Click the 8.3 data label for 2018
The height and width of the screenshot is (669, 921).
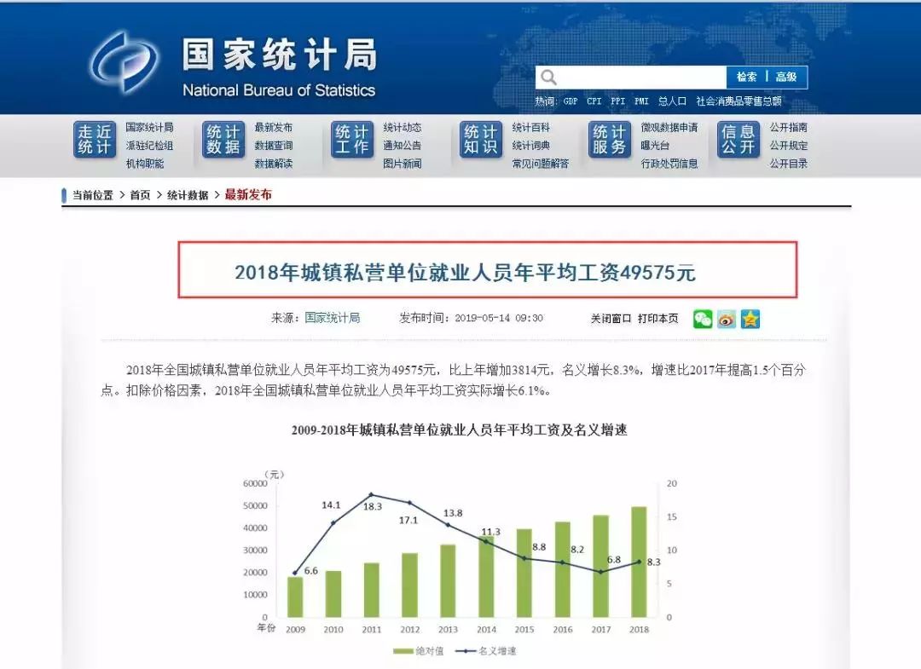pyautogui.click(x=654, y=562)
